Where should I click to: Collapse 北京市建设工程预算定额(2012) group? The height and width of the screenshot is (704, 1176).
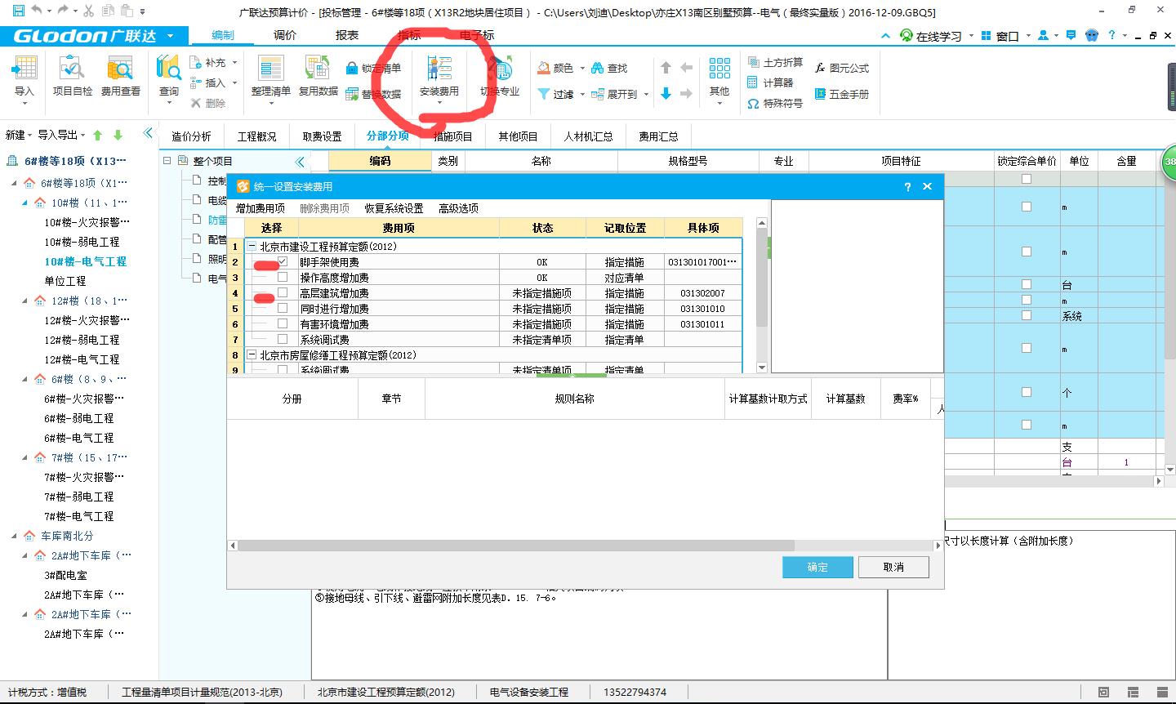pos(252,246)
